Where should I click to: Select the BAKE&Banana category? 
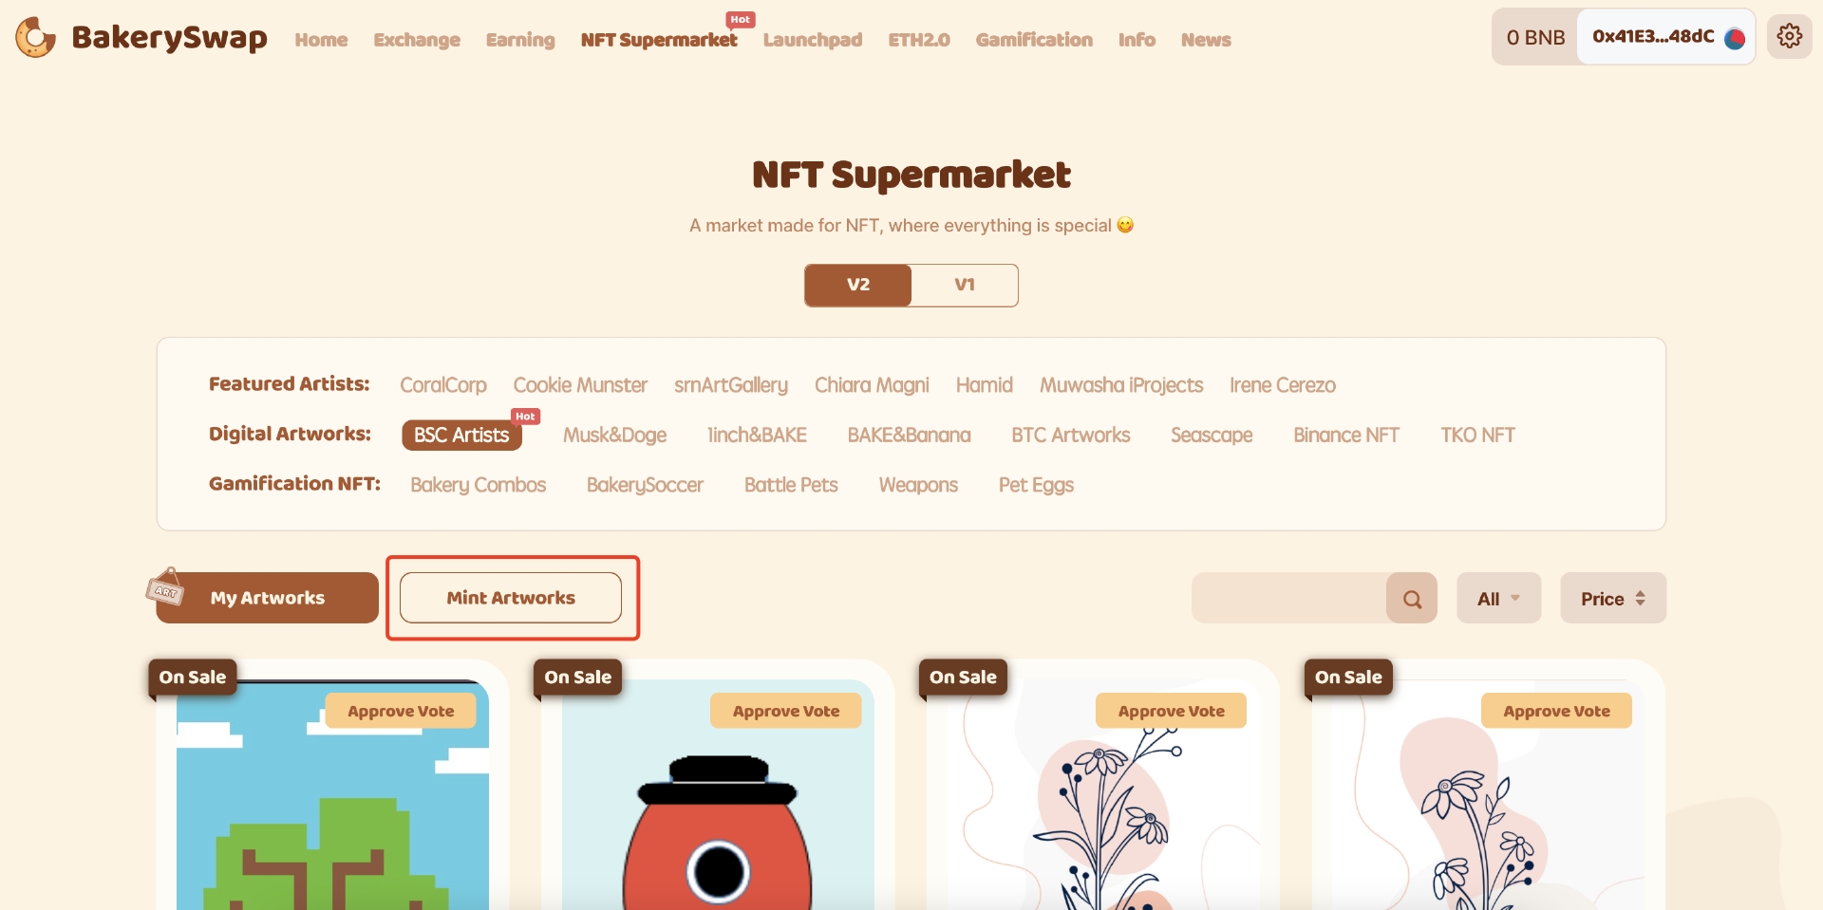910,436
